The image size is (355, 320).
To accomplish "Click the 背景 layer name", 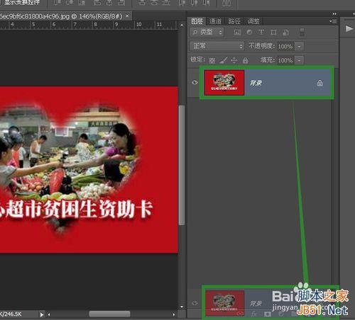I will click(256, 83).
